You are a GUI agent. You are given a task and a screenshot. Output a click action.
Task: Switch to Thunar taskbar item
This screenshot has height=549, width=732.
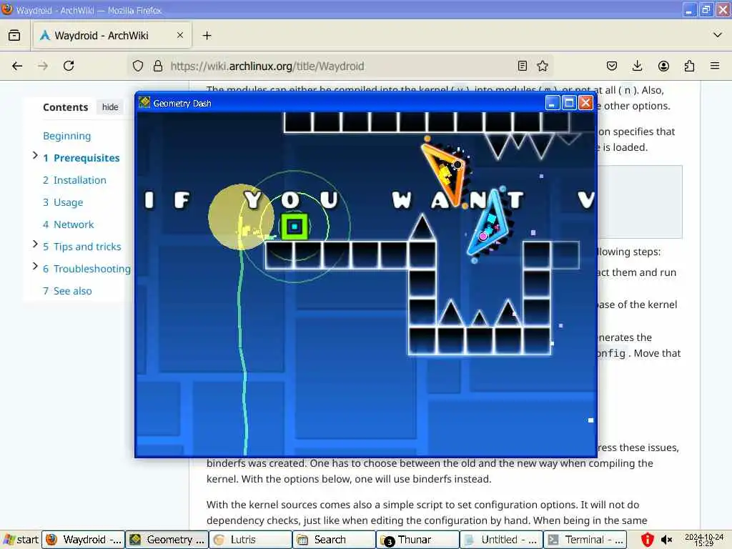click(x=417, y=540)
